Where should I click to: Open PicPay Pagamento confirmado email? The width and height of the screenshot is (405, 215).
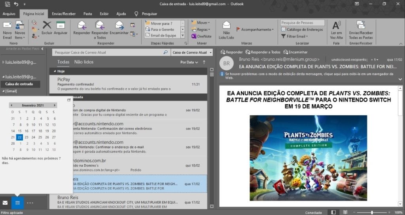(x=128, y=84)
